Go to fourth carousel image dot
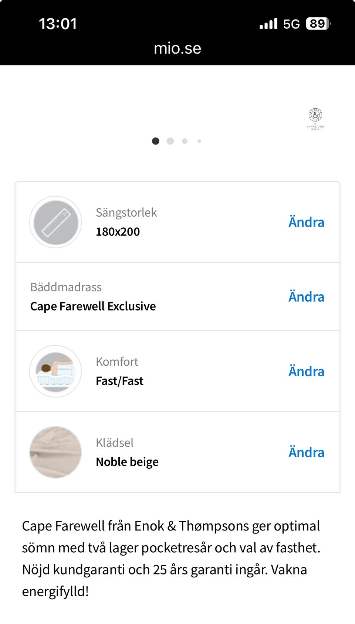This screenshot has height=624, width=355. 199,141
